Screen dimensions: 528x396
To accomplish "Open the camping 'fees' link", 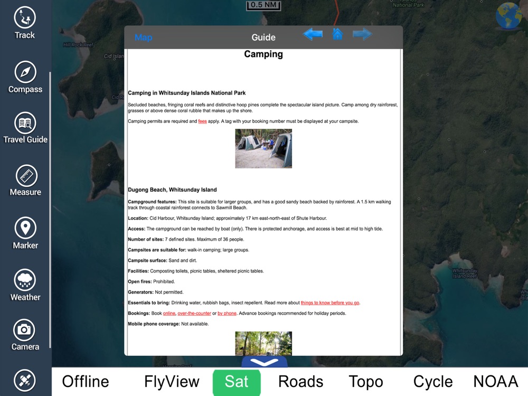I will pyautogui.click(x=202, y=121).
